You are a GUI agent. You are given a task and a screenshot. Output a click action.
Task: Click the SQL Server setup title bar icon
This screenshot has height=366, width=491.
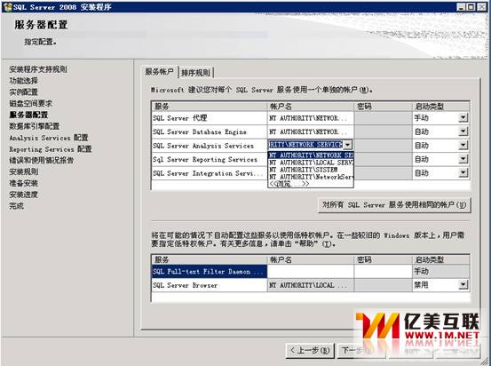pyautogui.click(x=7, y=7)
